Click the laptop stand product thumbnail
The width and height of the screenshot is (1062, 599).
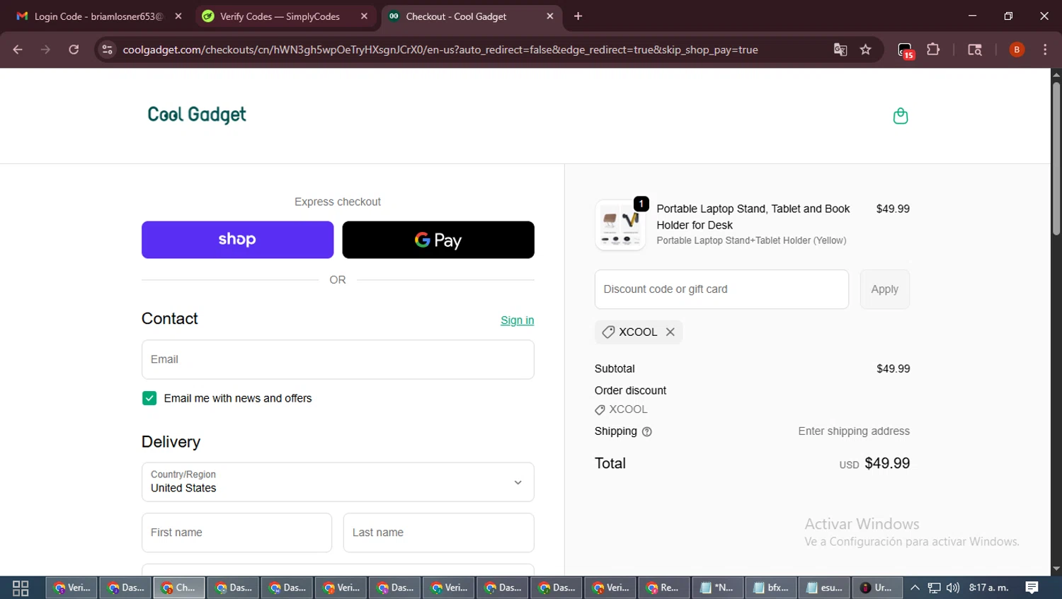[620, 225]
